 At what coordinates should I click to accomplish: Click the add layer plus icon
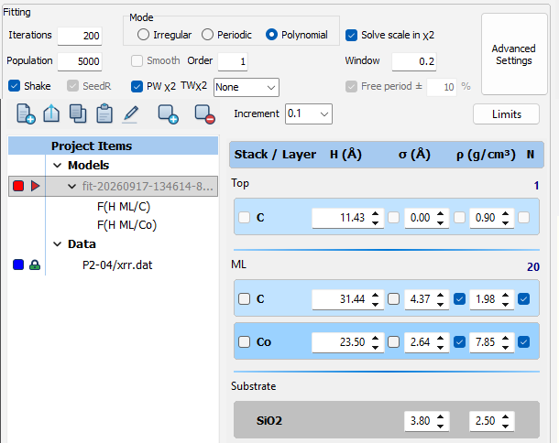168,114
